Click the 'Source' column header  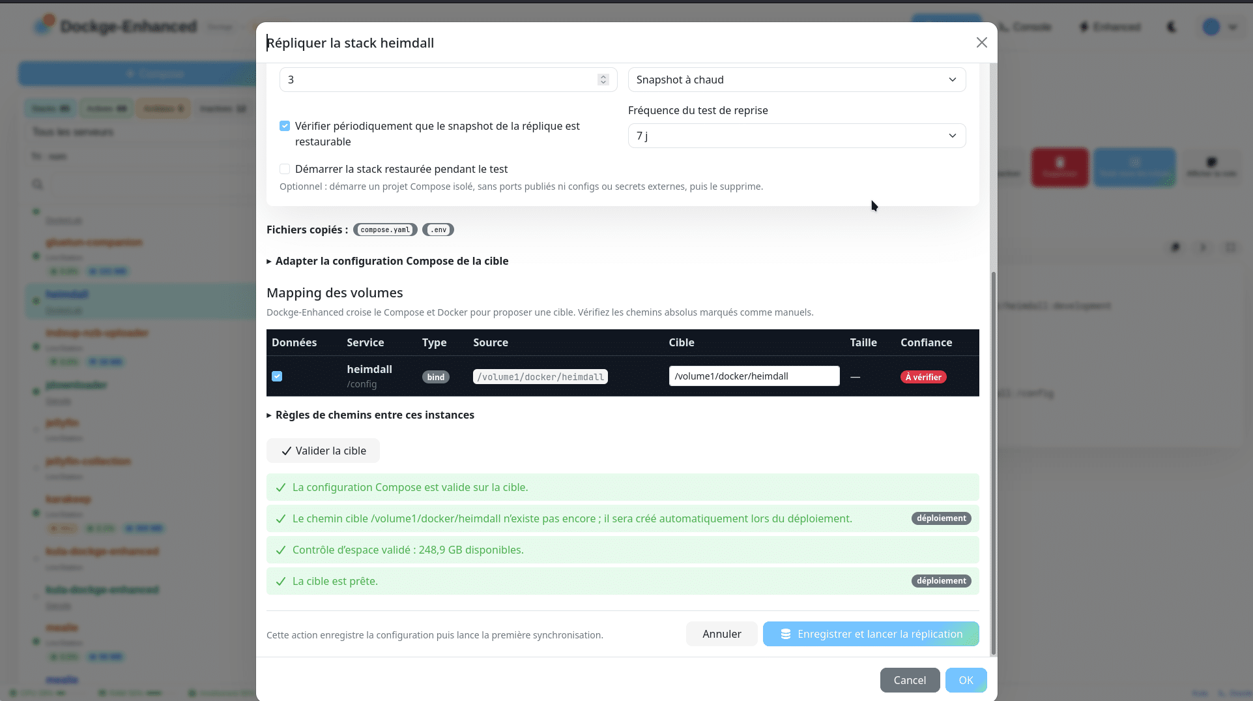491,342
